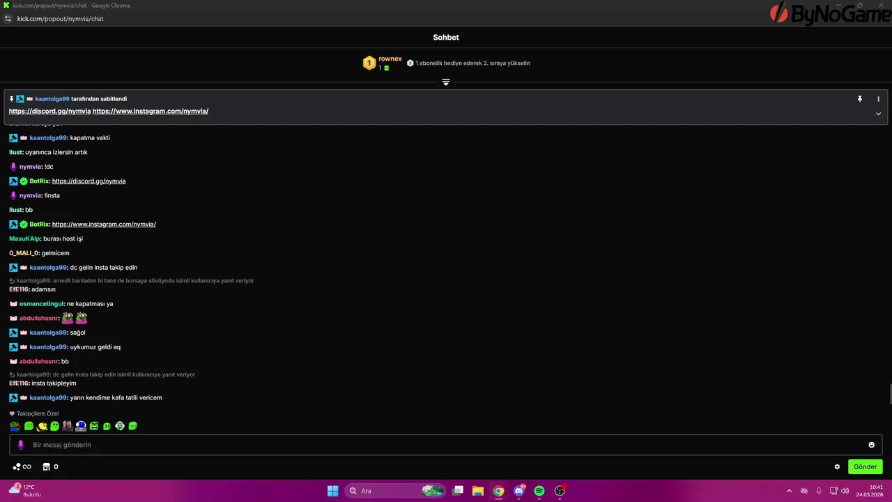Click nymvia username in '!dc' message
The height and width of the screenshot is (502, 892).
(x=31, y=167)
